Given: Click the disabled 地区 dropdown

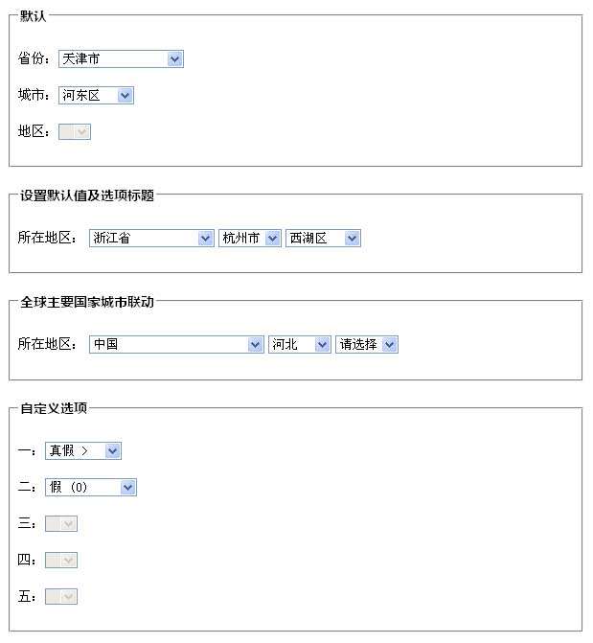Looking at the screenshot, I should click(75, 132).
